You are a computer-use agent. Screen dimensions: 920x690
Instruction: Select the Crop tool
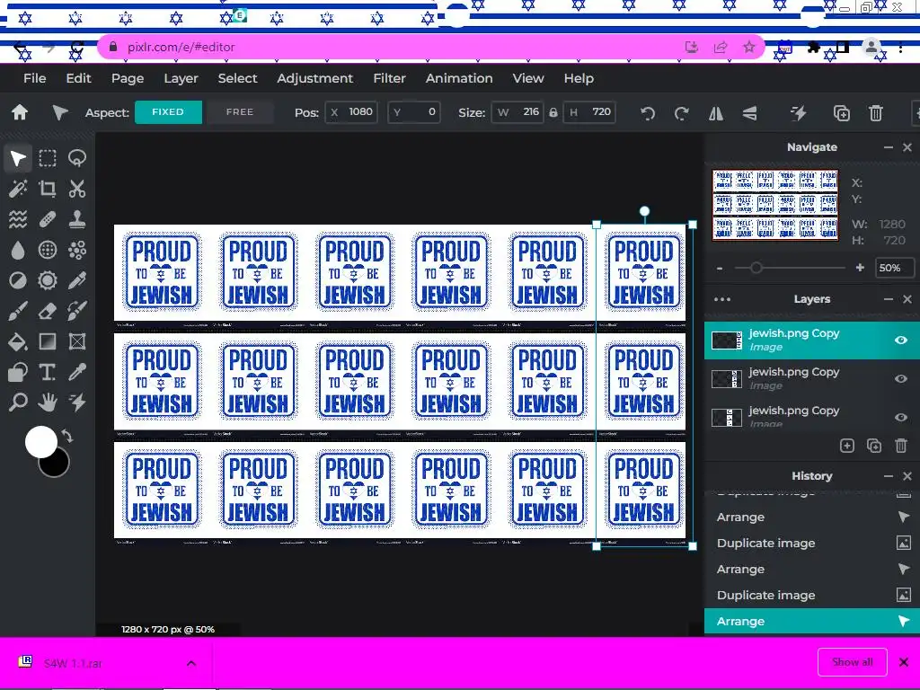(x=48, y=189)
